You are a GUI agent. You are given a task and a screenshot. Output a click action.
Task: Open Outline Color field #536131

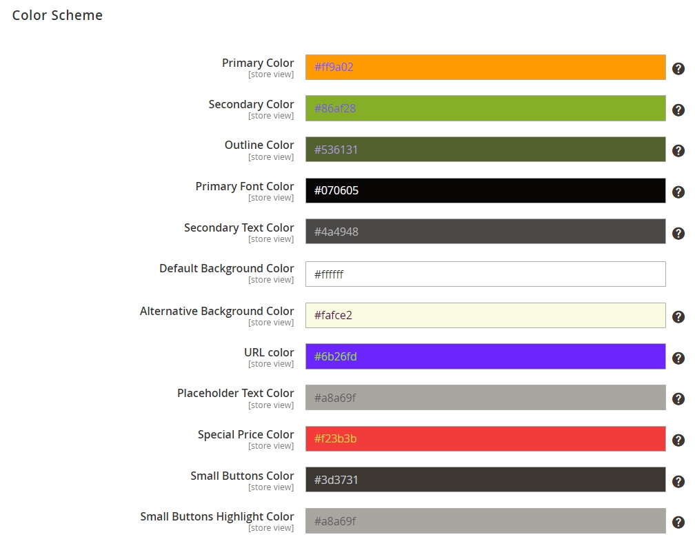[485, 150]
